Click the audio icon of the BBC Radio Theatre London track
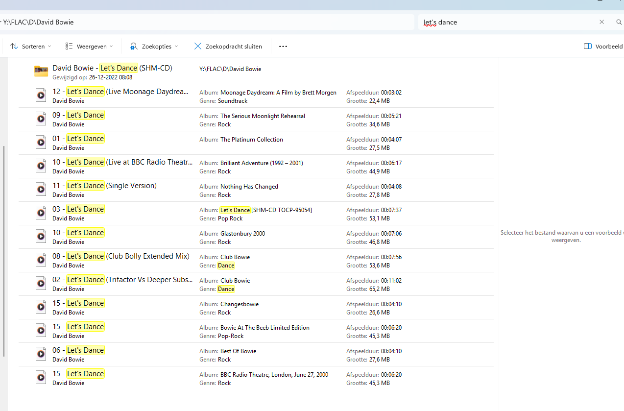This screenshot has width=624, height=411. click(x=41, y=378)
